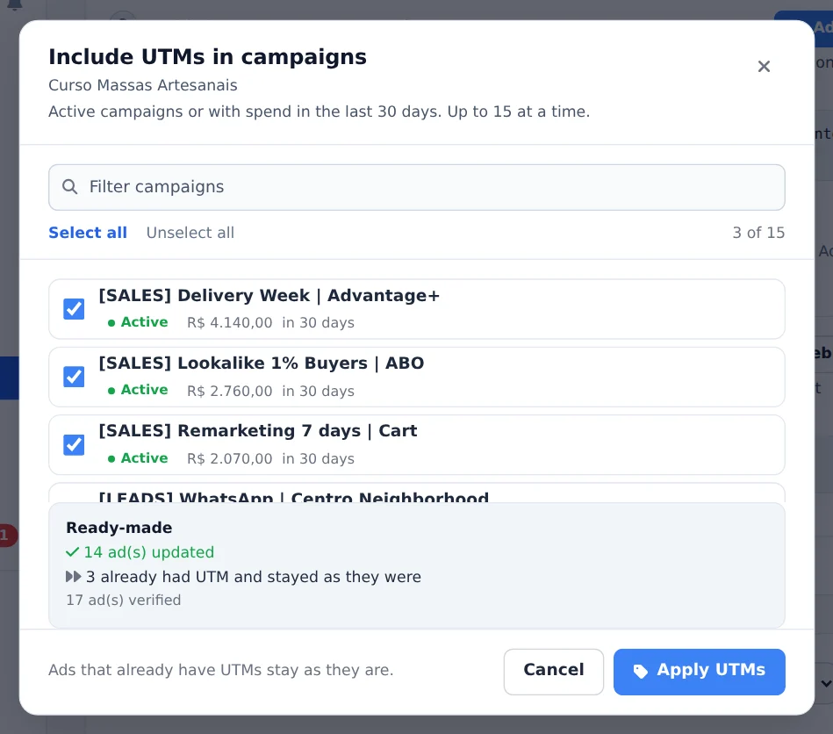Click the red notification badge on sidebar
This screenshot has height=734, width=833.
coord(7,536)
